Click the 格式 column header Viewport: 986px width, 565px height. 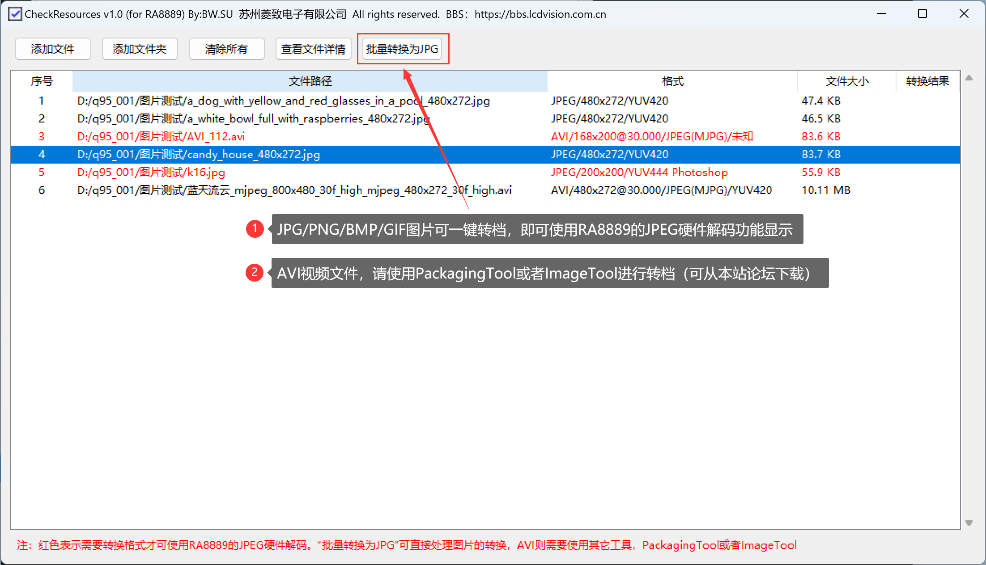coord(672,81)
